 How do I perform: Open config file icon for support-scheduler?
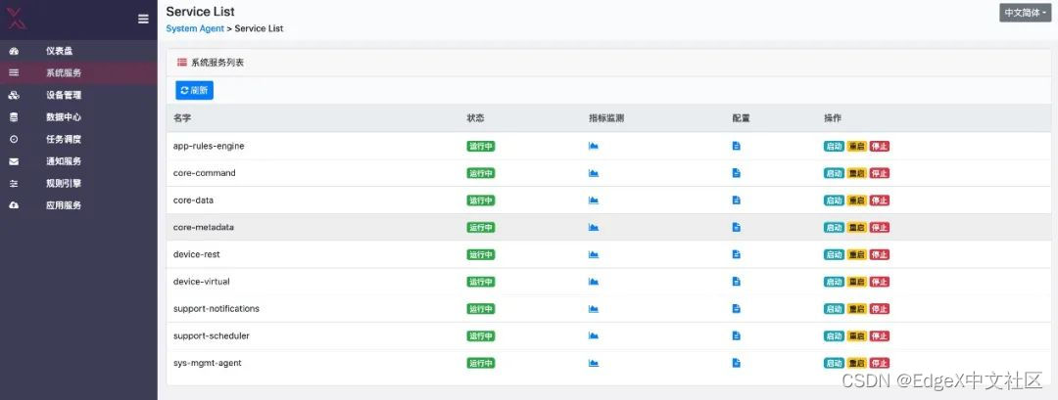(x=736, y=335)
